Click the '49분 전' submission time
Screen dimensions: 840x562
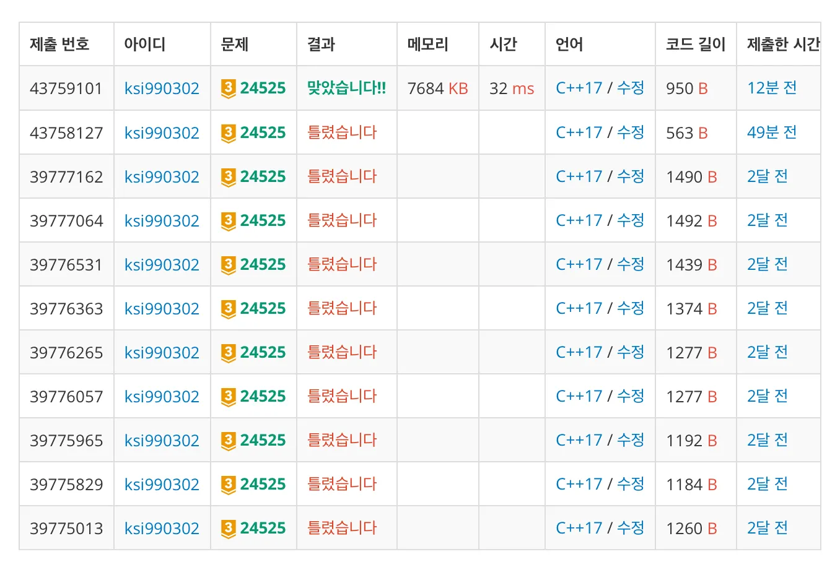(772, 132)
